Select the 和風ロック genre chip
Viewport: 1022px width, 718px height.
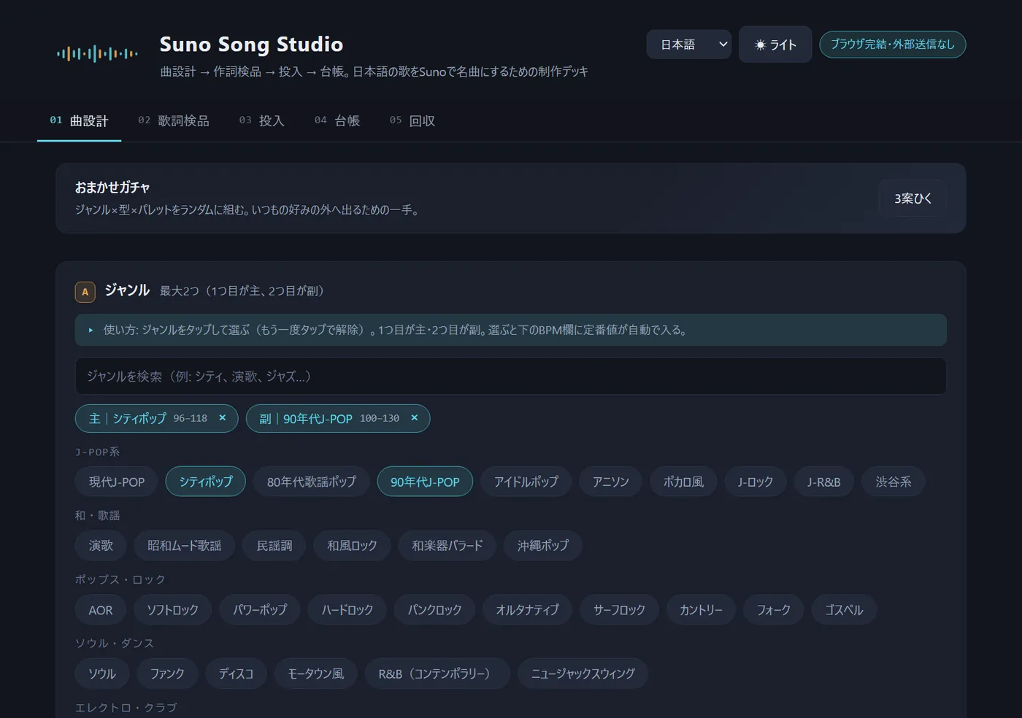click(x=352, y=546)
